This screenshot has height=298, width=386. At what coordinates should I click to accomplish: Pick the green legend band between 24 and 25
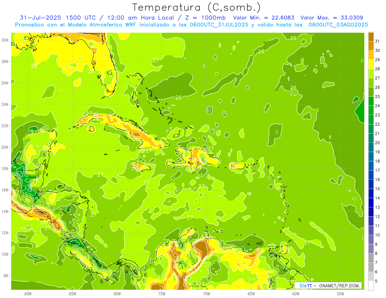pos(371,101)
